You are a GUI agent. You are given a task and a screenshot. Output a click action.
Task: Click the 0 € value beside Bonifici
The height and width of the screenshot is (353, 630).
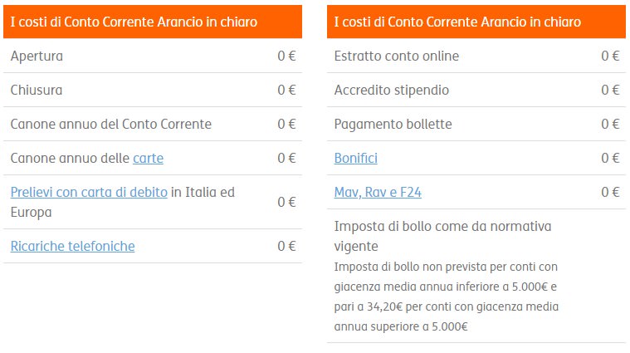pos(610,159)
